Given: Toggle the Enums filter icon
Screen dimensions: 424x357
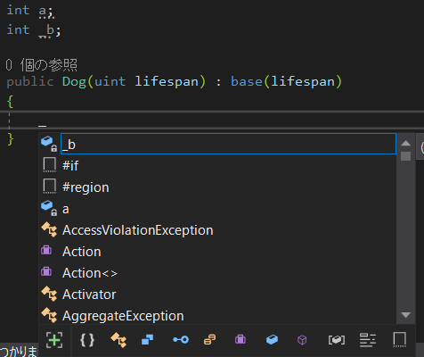Looking at the screenshot, I should (x=209, y=340).
